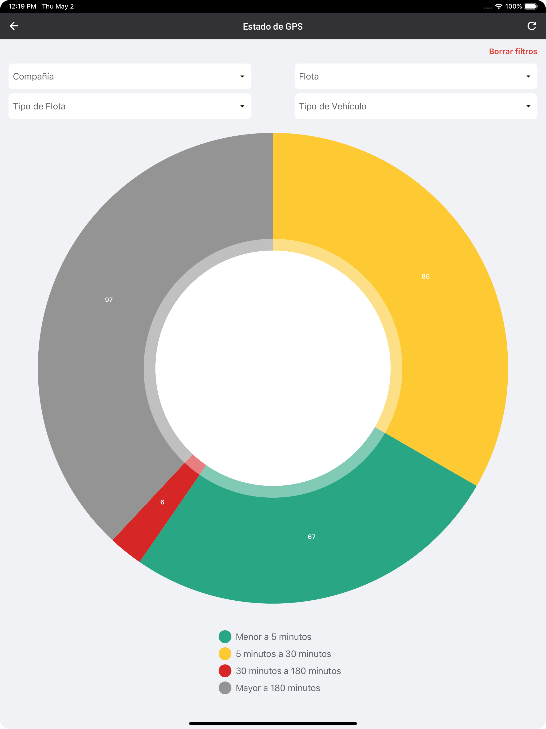Viewport: 546px width, 729px height.
Task: Tap the home indicator bar
Action: [273, 723]
